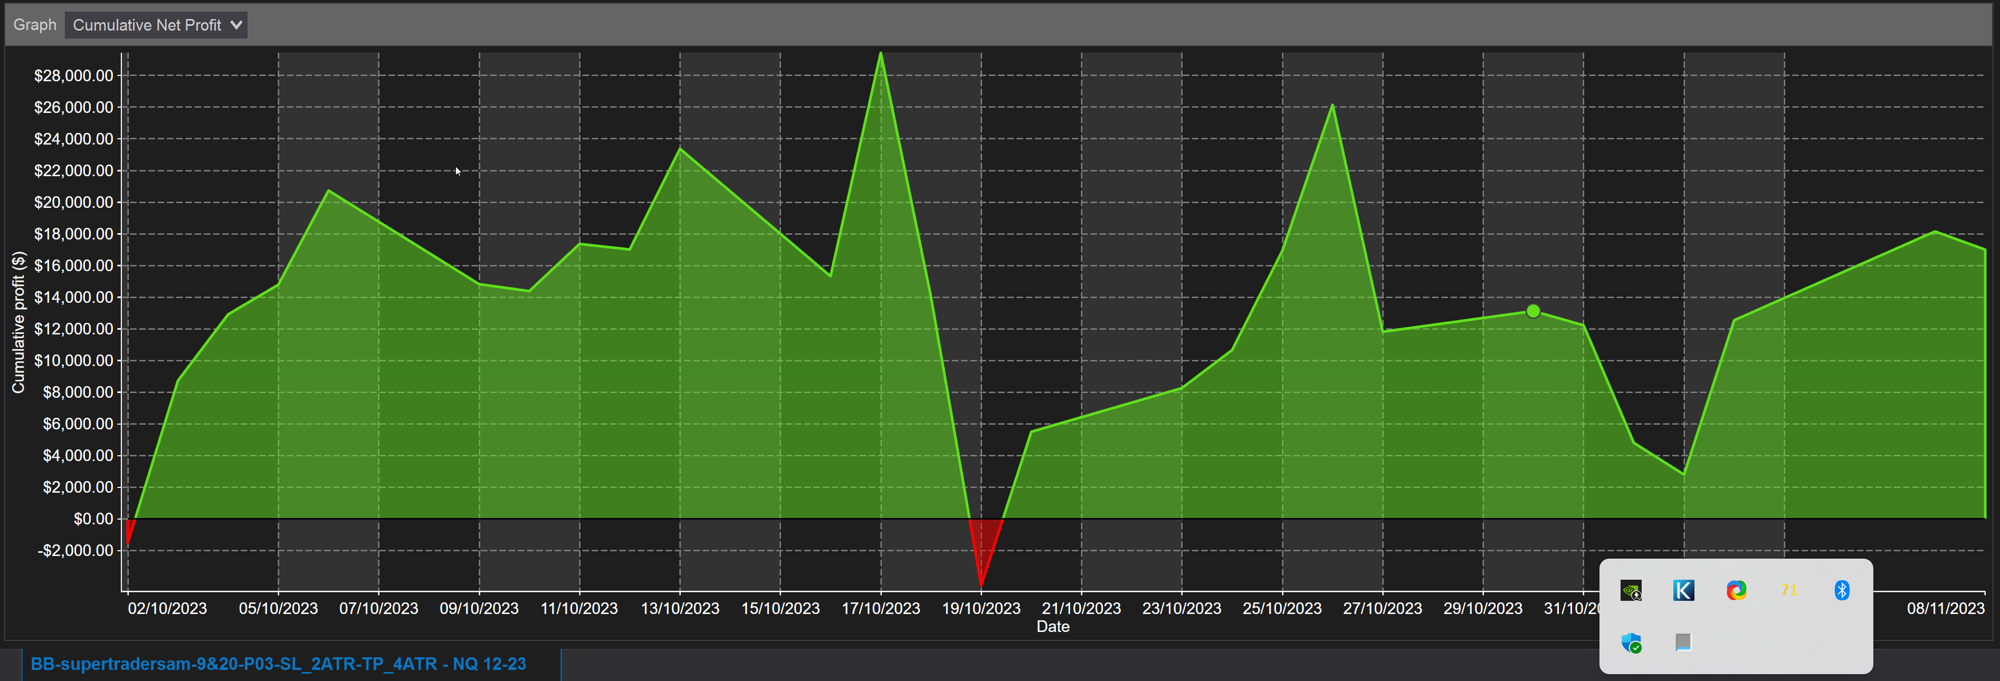Viewport: 2000px width, 681px height.
Task: Click the "29/10/2023" date label
Action: pyautogui.click(x=1483, y=609)
